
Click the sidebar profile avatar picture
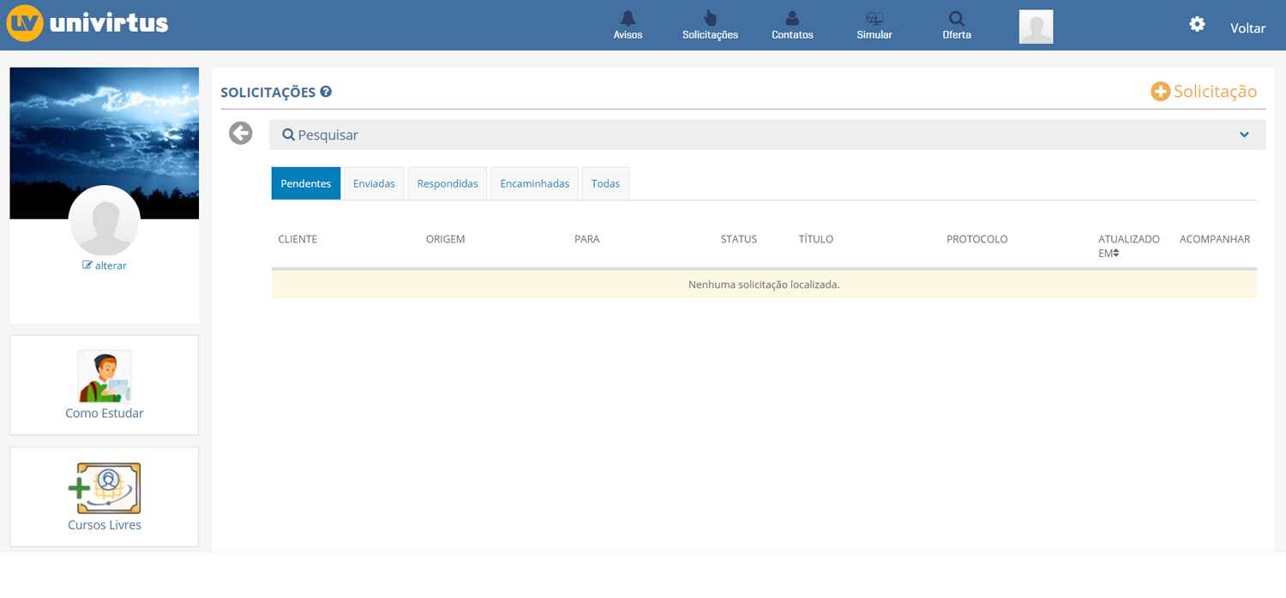[x=105, y=220]
